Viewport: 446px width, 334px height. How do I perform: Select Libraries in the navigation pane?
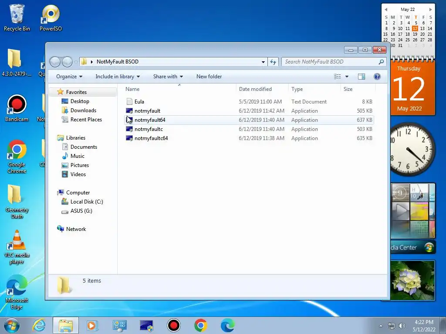(76, 137)
